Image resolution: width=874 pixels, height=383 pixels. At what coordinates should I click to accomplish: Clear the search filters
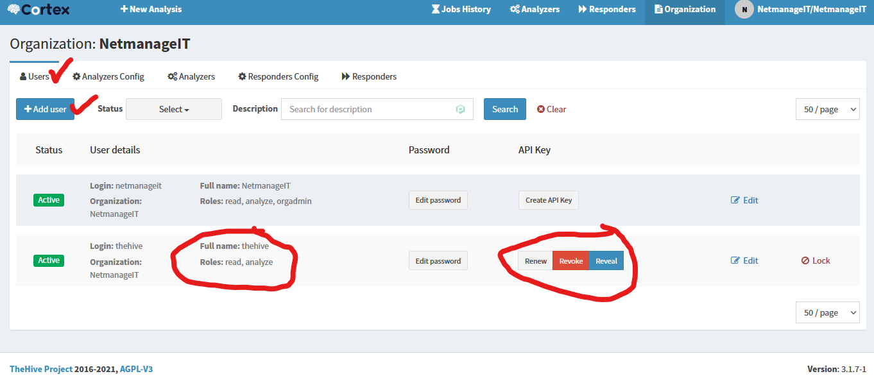[551, 109]
